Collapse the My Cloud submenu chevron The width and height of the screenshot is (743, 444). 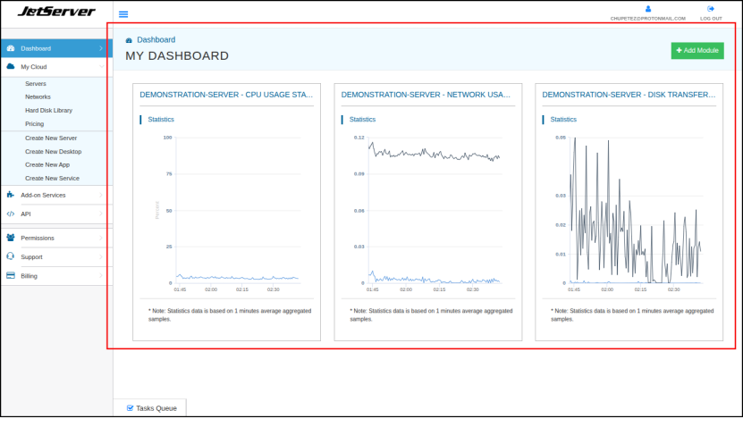pos(101,66)
